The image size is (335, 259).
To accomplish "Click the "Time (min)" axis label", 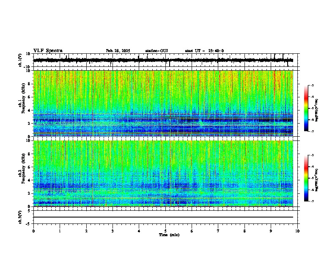I will (x=169, y=235).
